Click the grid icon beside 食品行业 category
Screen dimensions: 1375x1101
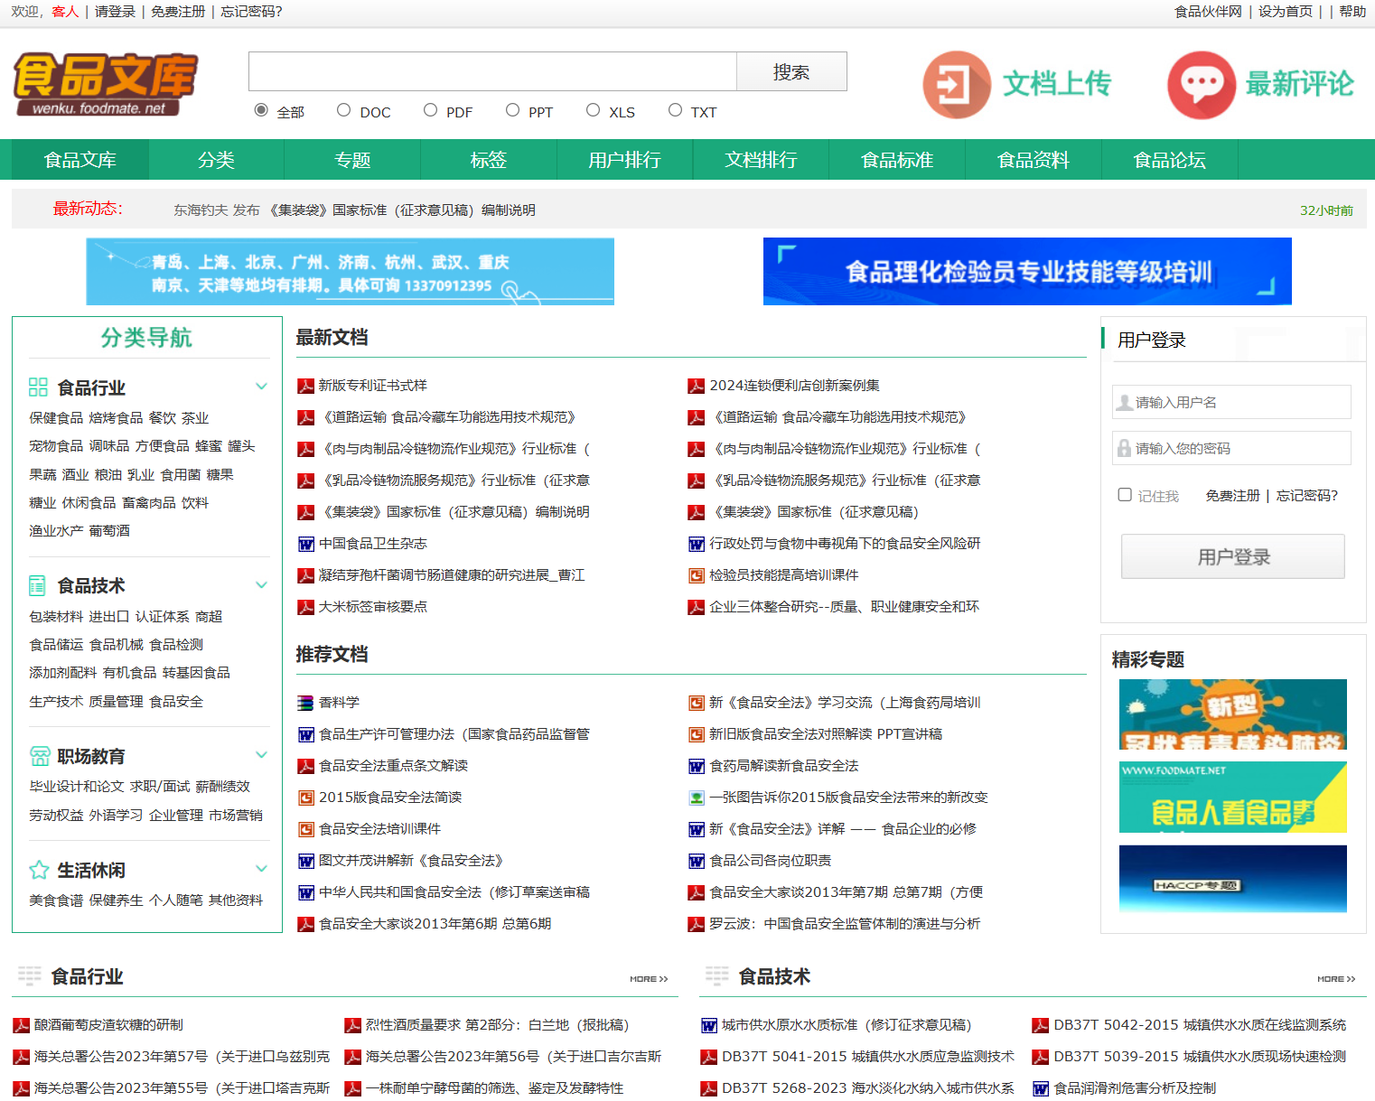[x=38, y=387]
